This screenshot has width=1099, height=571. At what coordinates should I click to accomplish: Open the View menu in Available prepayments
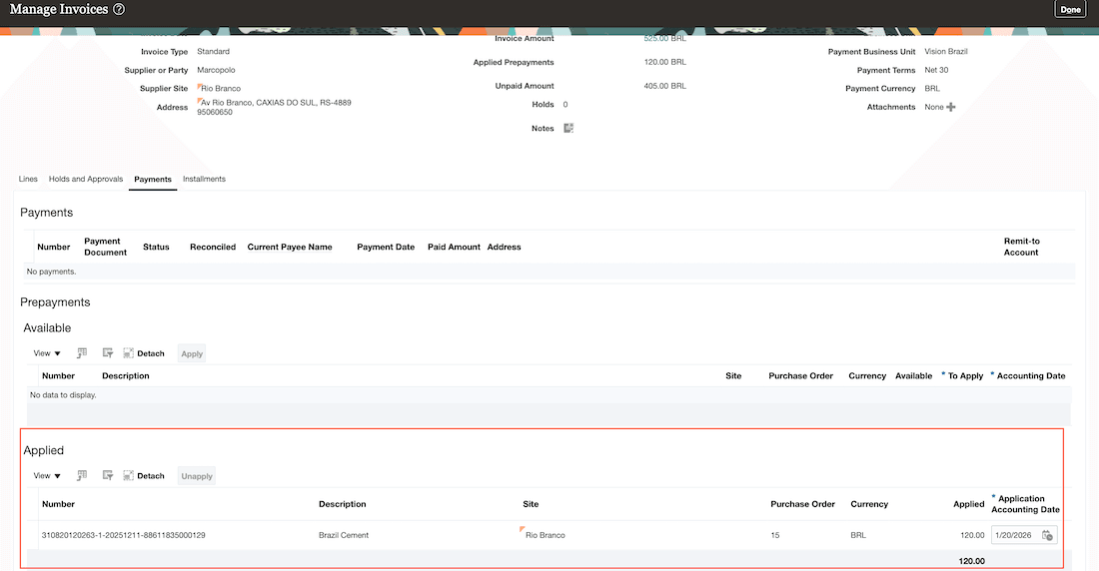(x=47, y=353)
